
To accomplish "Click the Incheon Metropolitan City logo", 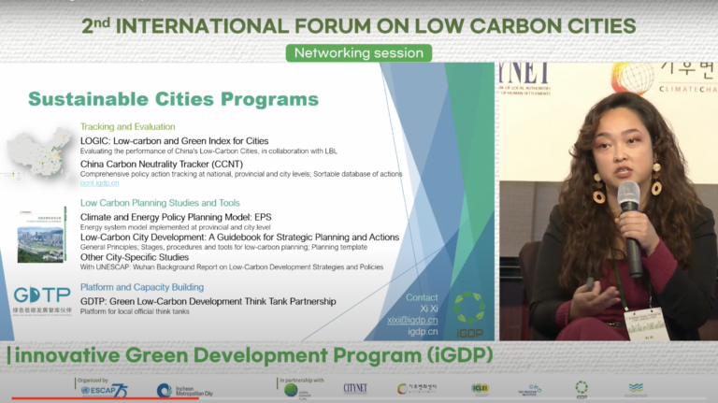I will (185, 391).
